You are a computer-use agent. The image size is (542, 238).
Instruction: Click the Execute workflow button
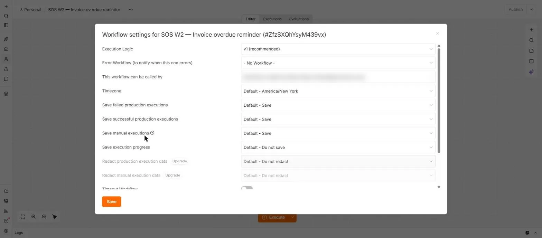coord(273,217)
